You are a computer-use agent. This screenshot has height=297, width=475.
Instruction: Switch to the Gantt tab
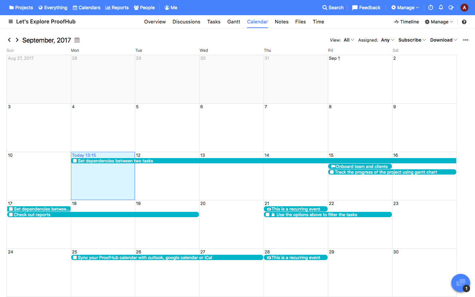[x=234, y=22]
